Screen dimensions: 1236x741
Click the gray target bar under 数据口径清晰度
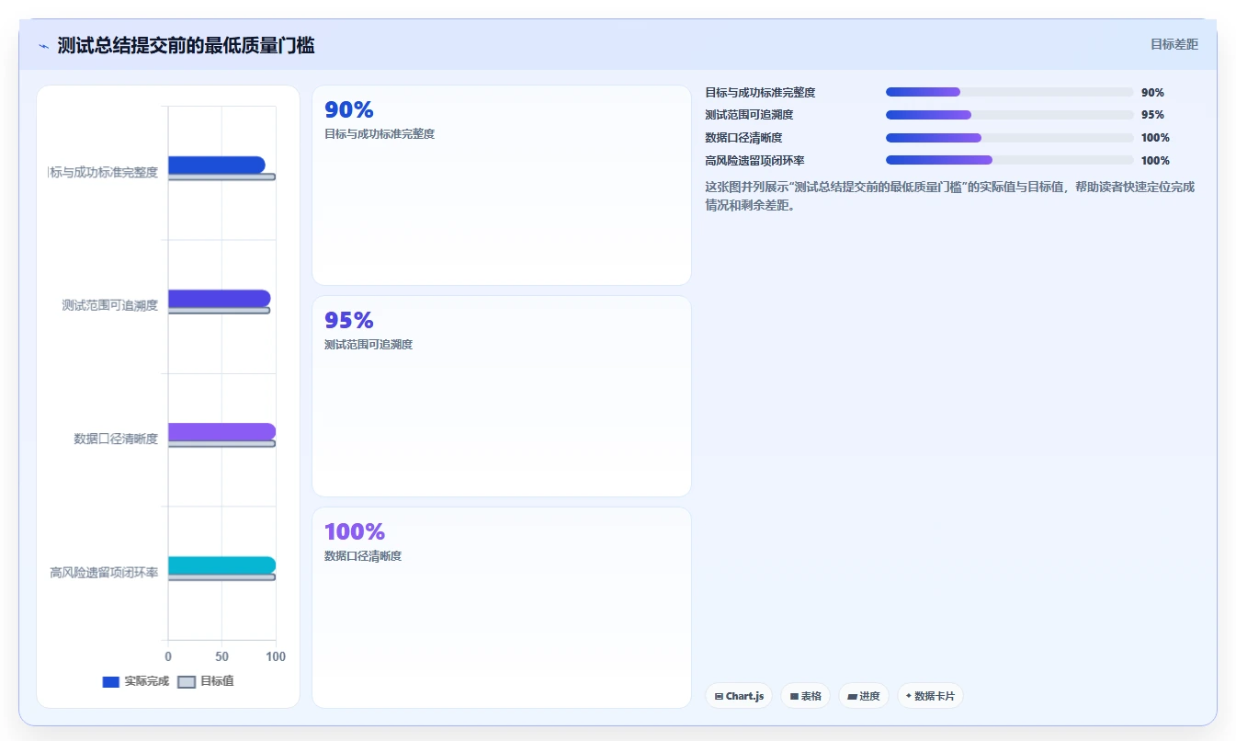[x=221, y=443]
